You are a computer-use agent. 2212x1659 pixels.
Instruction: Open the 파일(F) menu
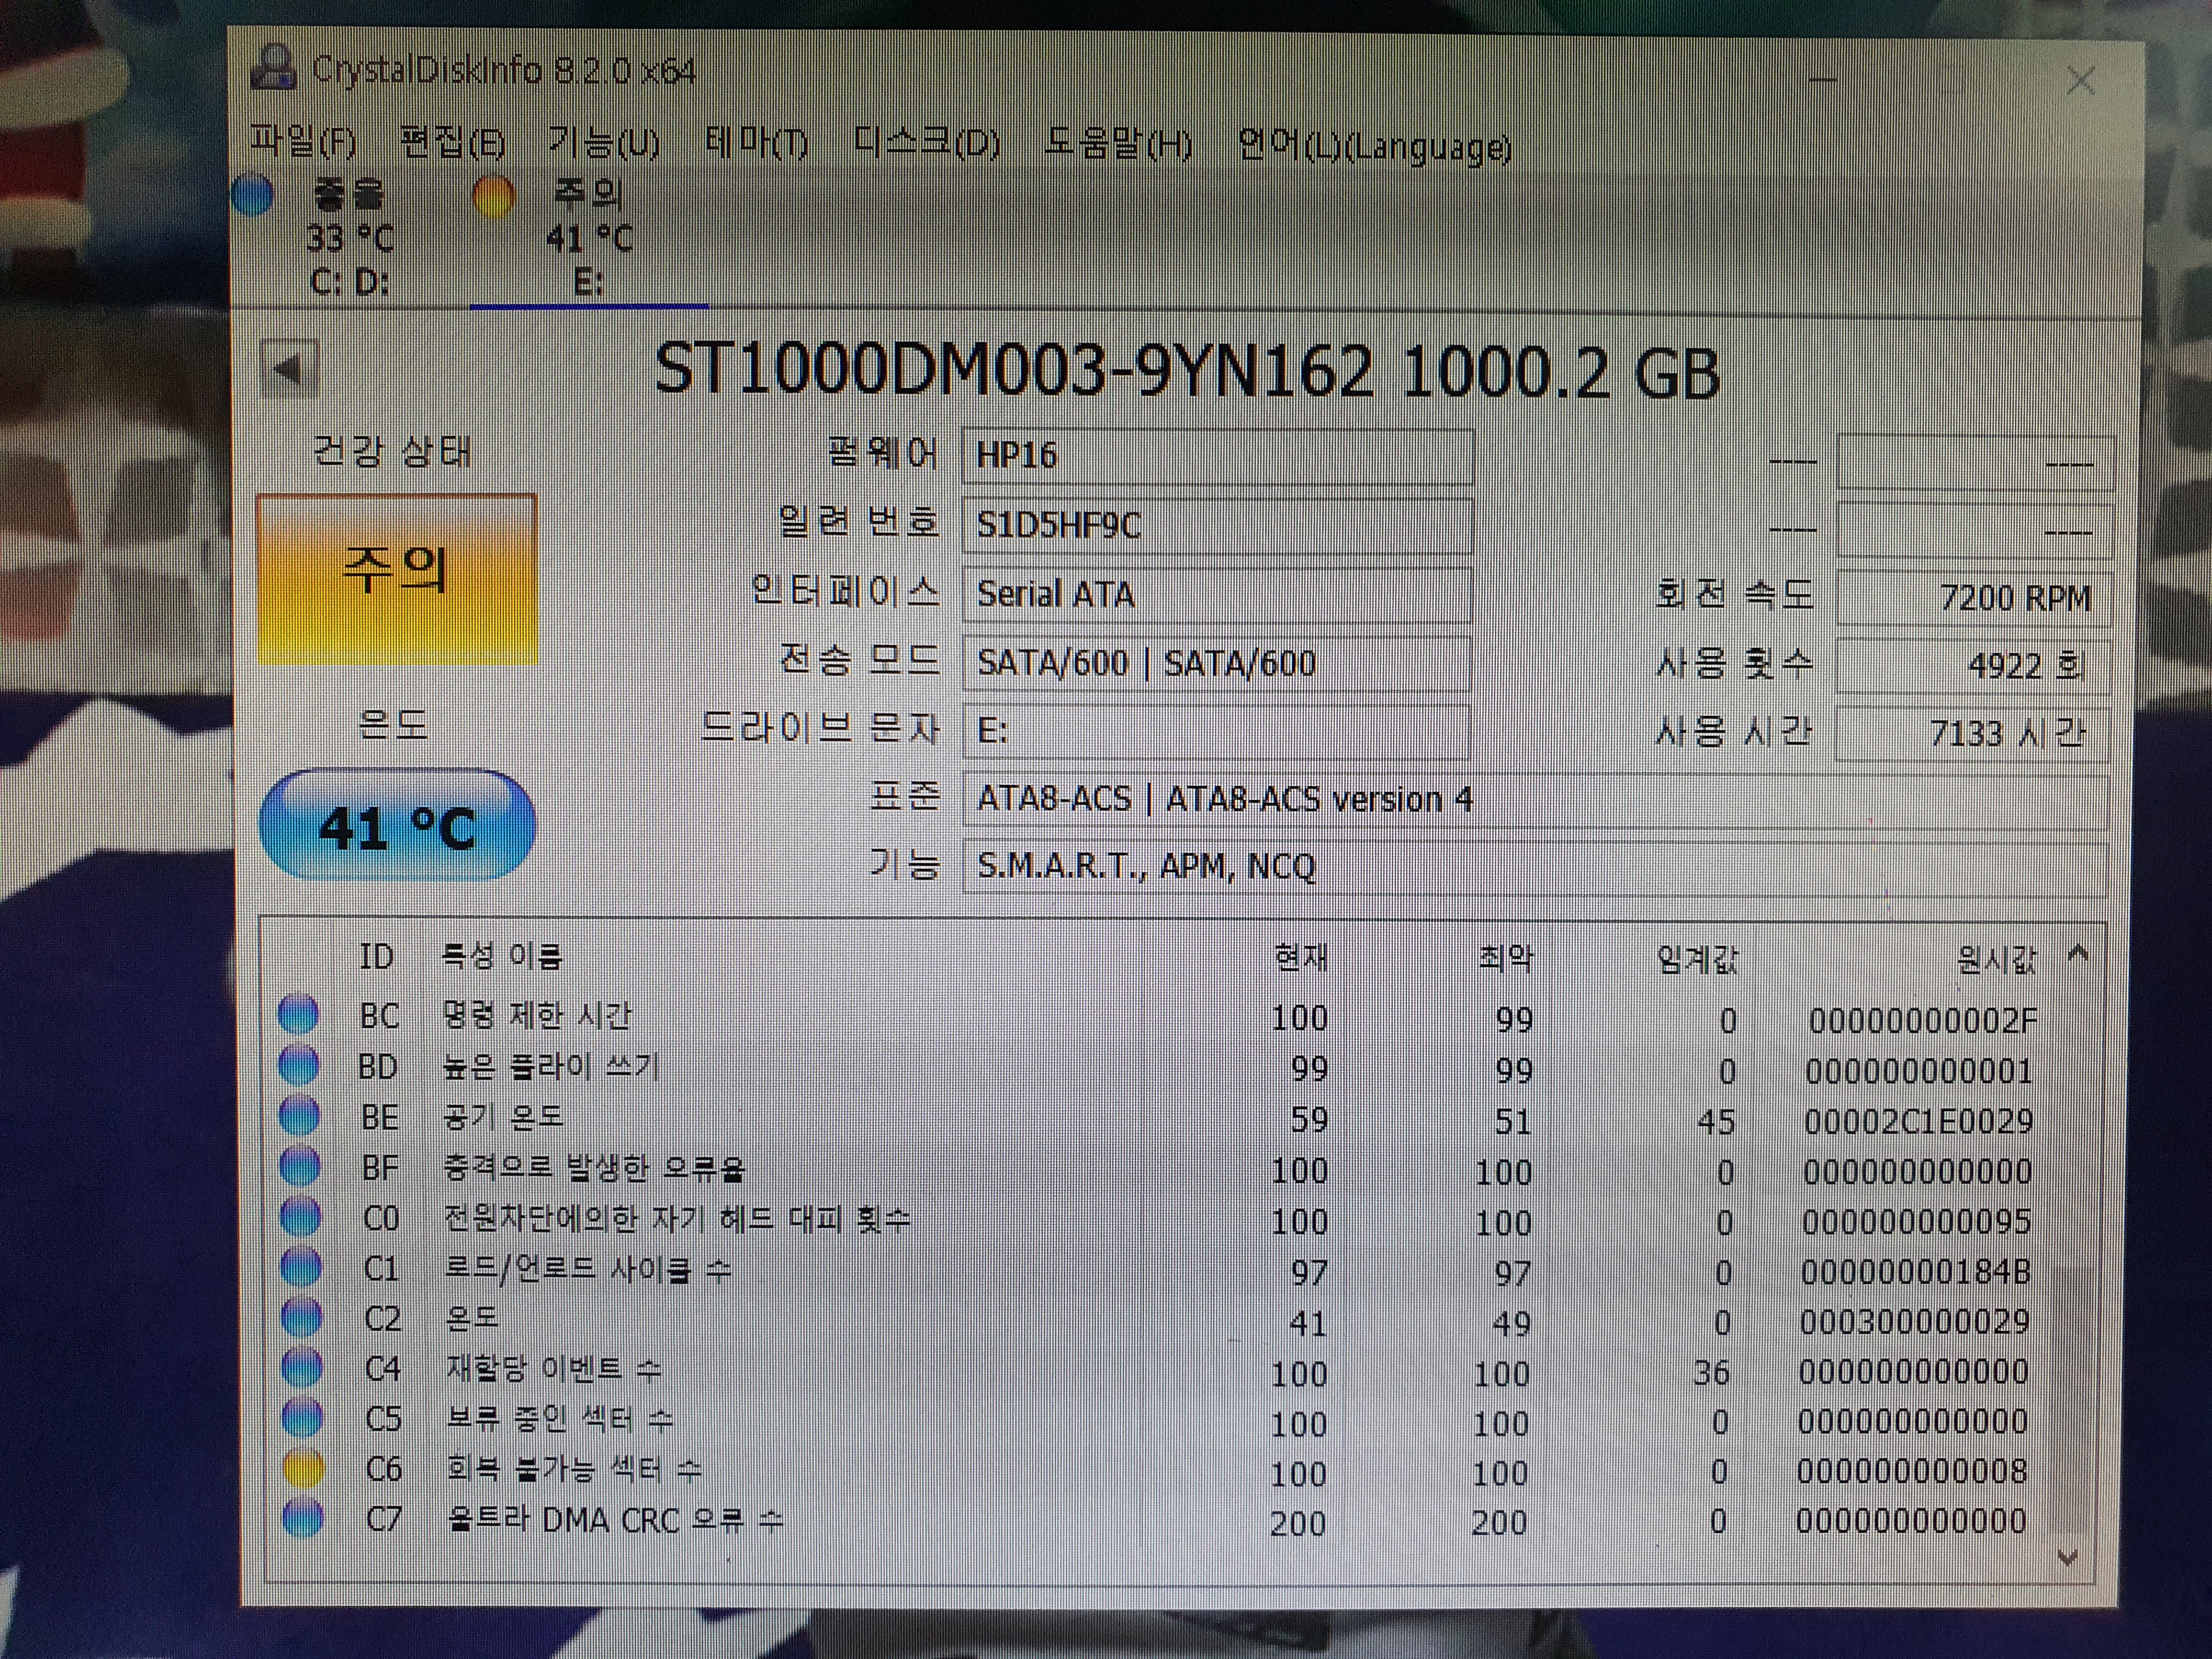[x=303, y=141]
